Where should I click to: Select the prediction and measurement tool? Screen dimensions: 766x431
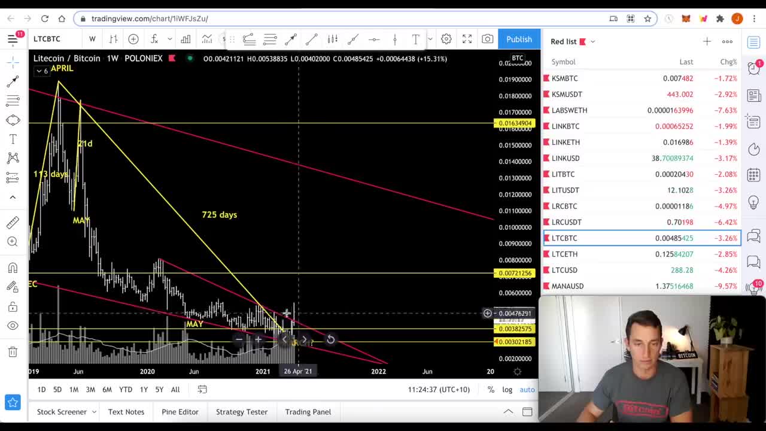tap(13, 177)
